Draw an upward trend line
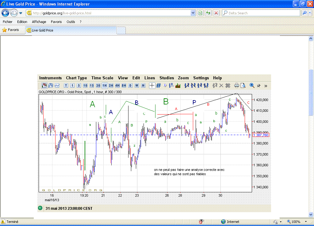Screen dimensions: 314x226 click(187, 86)
